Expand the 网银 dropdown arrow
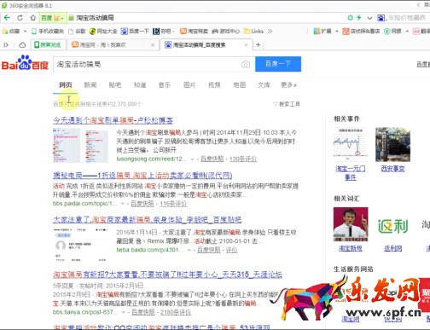Screen dimensions: 430x330 pyautogui.click(x=407, y=32)
